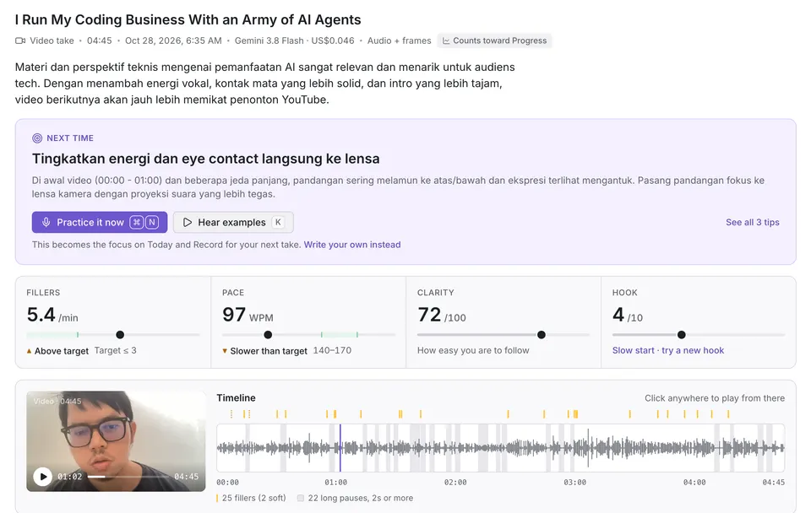Click the 5.4 /min fillers value
Image resolution: width=811 pixels, height=513 pixels.
(52, 315)
